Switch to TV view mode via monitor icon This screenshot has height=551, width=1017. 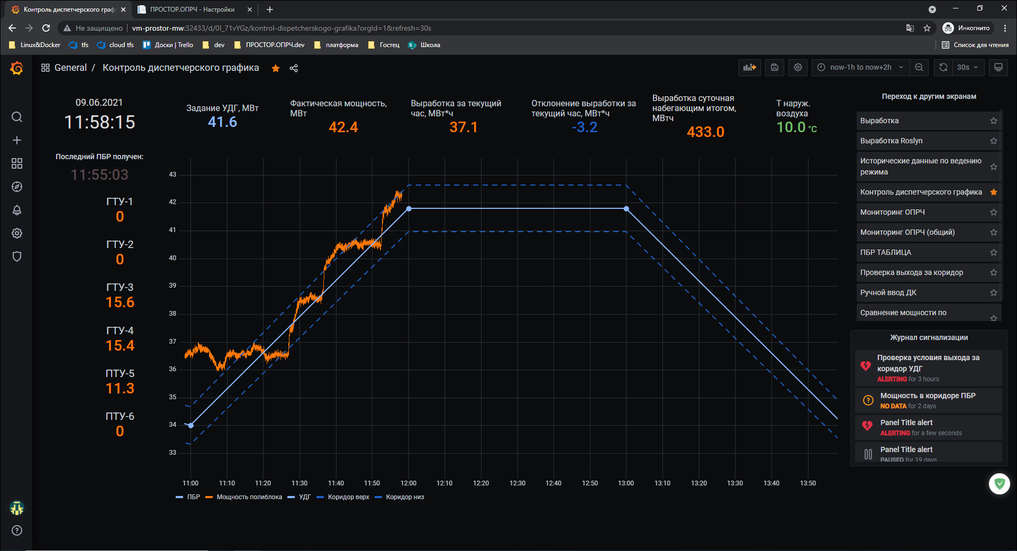998,68
